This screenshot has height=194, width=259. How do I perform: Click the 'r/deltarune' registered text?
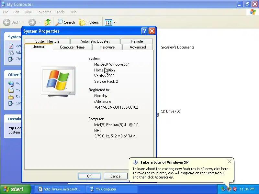click(x=103, y=102)
